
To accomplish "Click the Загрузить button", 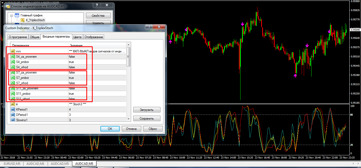I will [x=147, y=110].
